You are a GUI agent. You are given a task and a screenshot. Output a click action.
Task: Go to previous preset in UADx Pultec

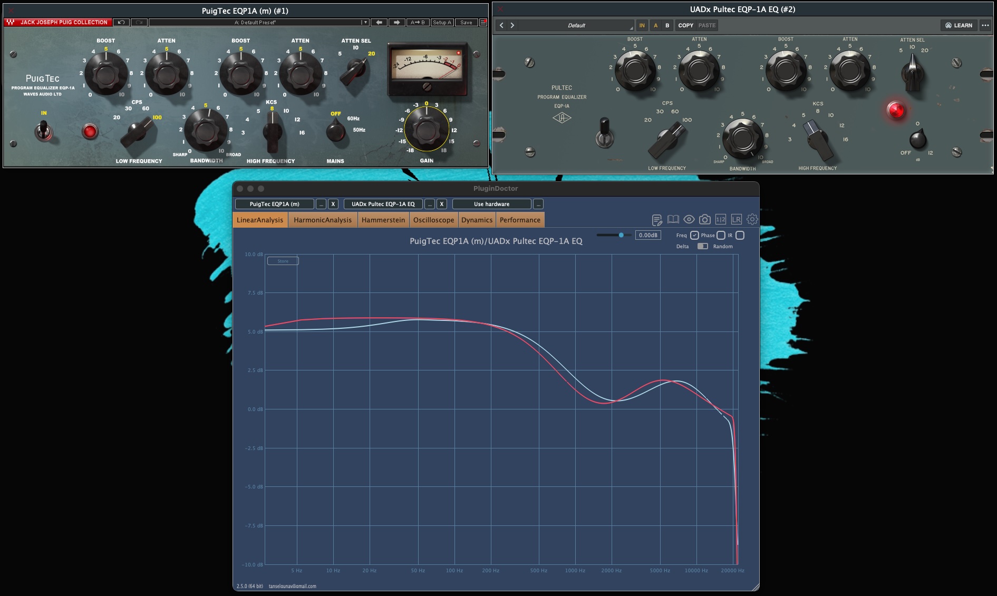click(x=501, y=25)
